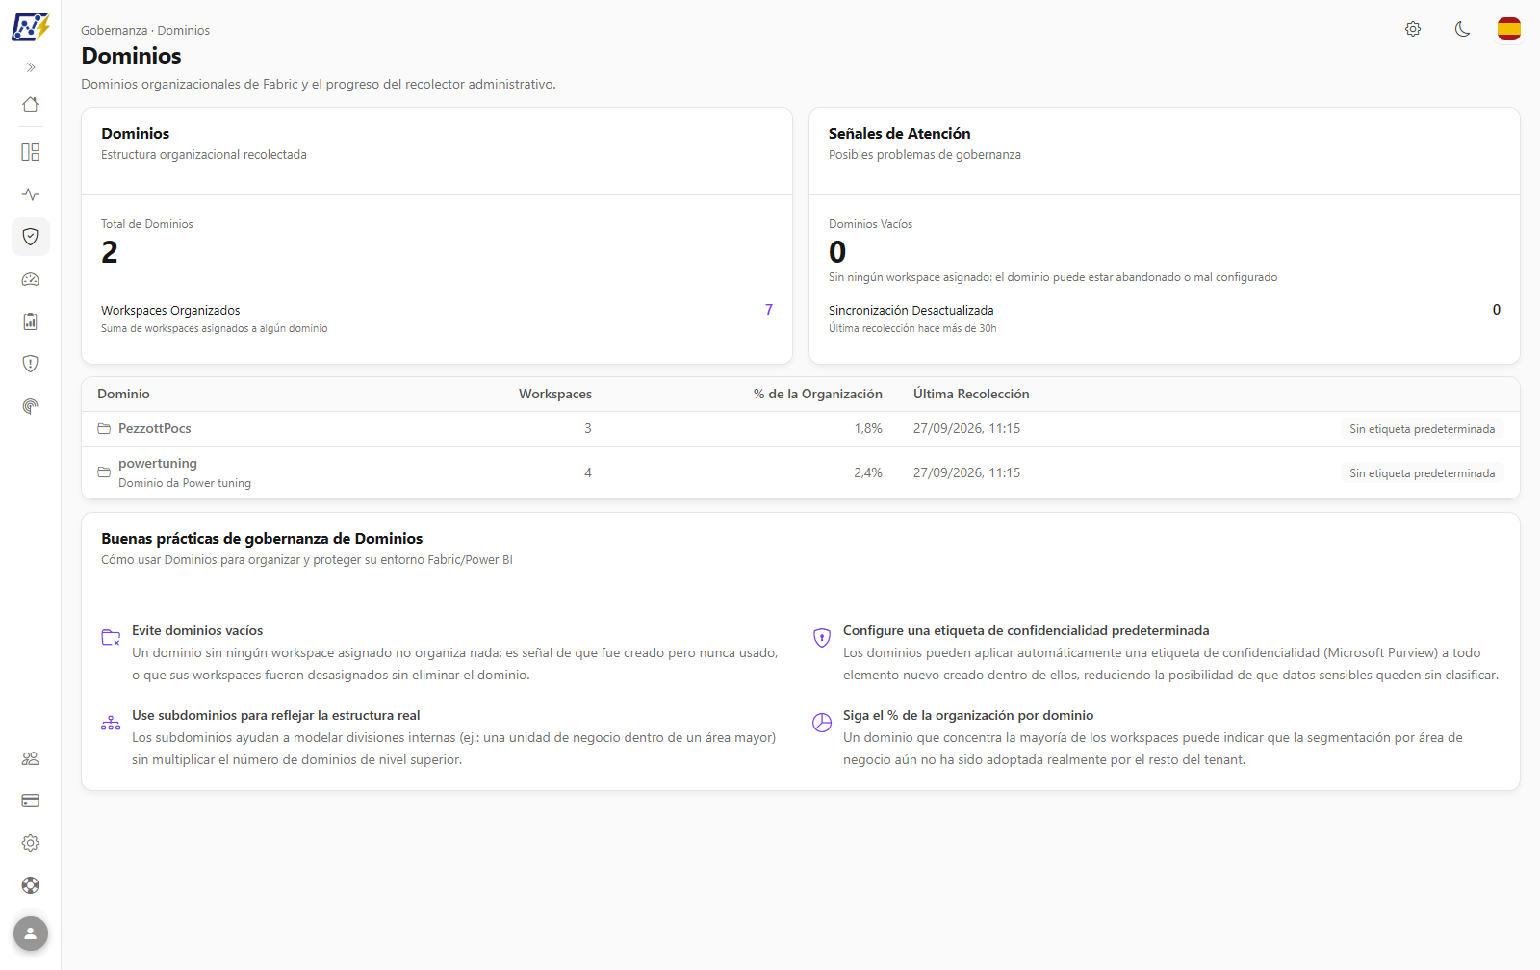This screenshot has height=970, width=1540.
Task: Click the Última Recolección column header
Action: [971, 395]
